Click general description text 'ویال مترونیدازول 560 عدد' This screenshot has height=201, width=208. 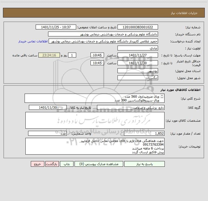(142, 97)
